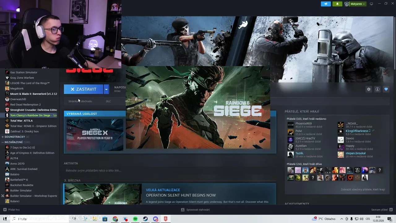Select 7 Days to Die [v2.0]
The image size is (396, 223).
[22, 147]
